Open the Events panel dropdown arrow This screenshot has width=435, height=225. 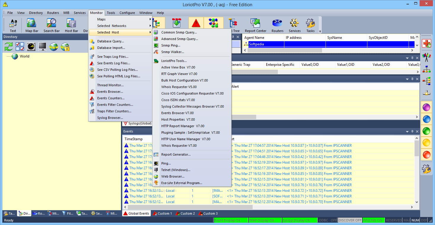[407, 131]
